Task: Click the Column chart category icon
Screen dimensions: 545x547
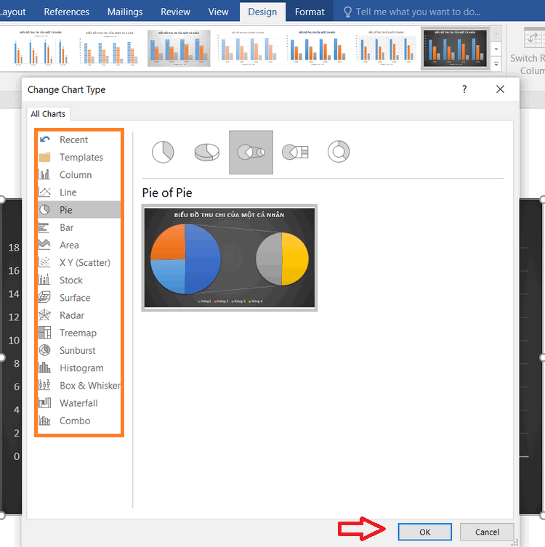Action: [44, 174]
